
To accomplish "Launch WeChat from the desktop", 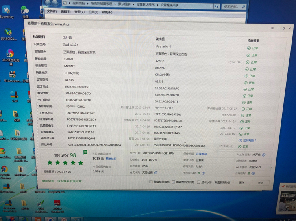I will tap(25, 12).
